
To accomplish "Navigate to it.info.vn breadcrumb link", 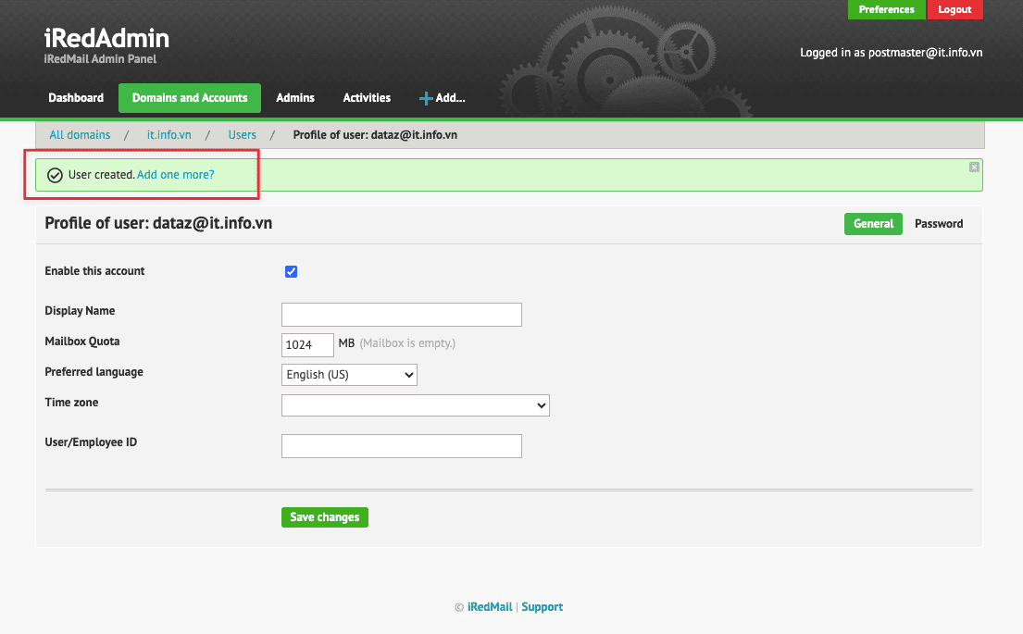I will [x=168, y=135].
